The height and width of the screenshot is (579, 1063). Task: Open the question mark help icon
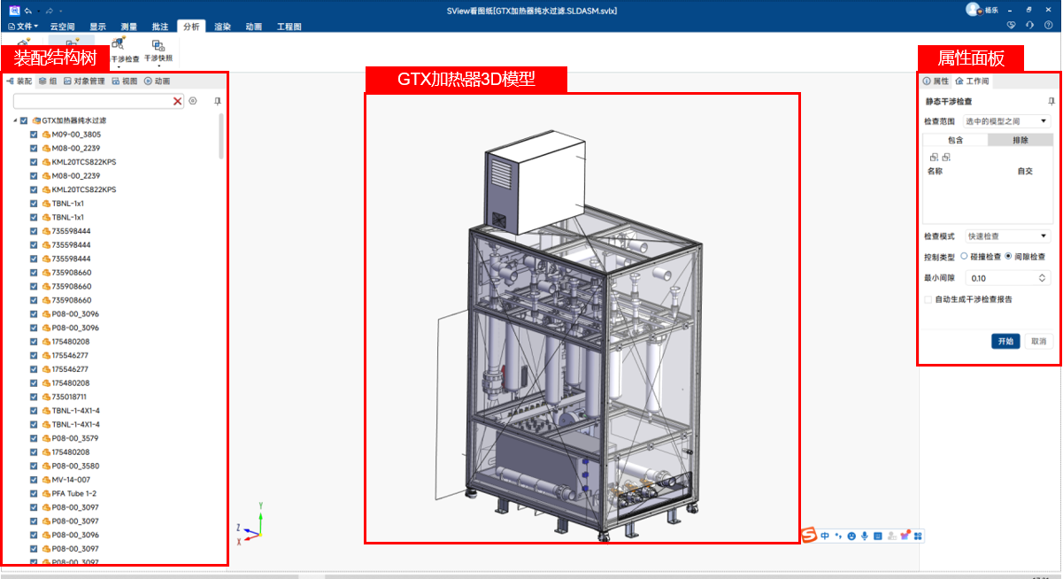(x=1049, y=26)
